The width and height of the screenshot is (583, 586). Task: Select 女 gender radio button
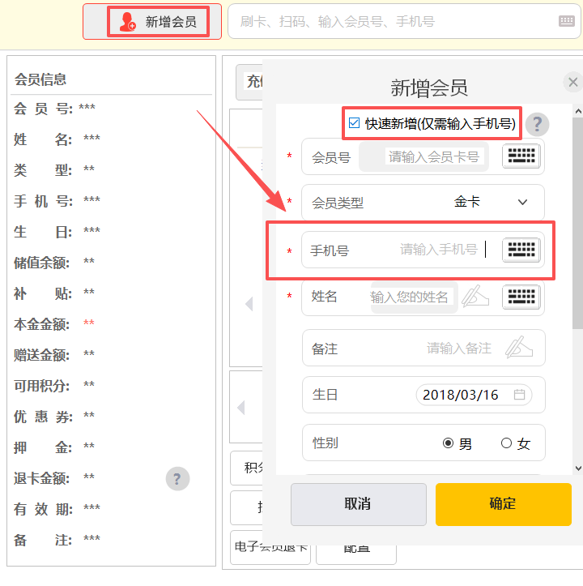507,443
